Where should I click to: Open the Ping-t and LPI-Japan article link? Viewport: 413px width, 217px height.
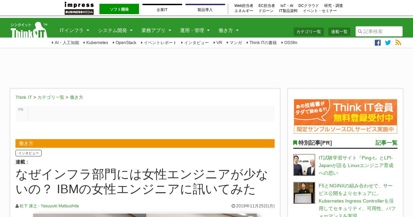(356, 165)
